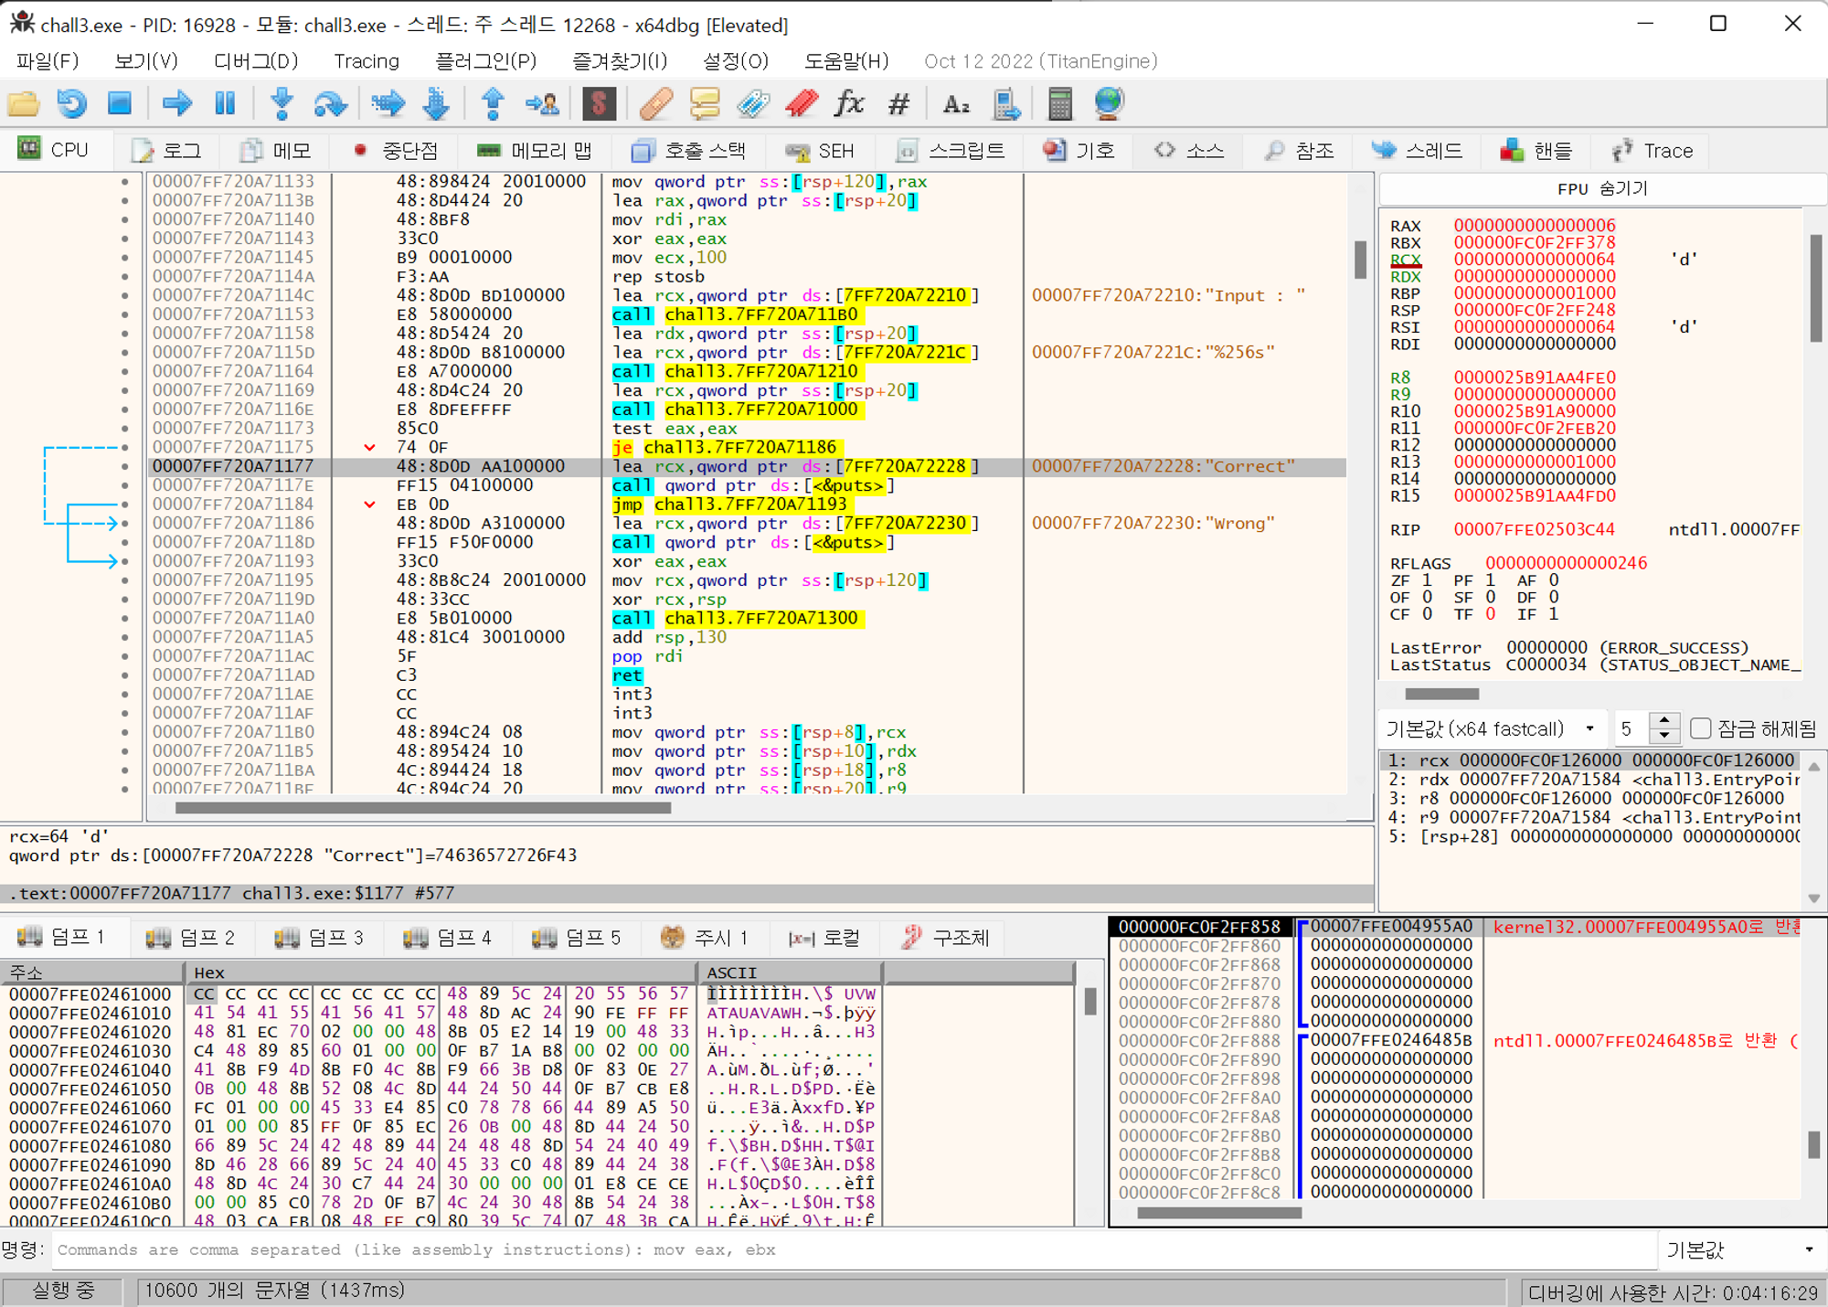1828x1307 pixels.
Task: Open the Tracing menu
Action: coord(367,61)
